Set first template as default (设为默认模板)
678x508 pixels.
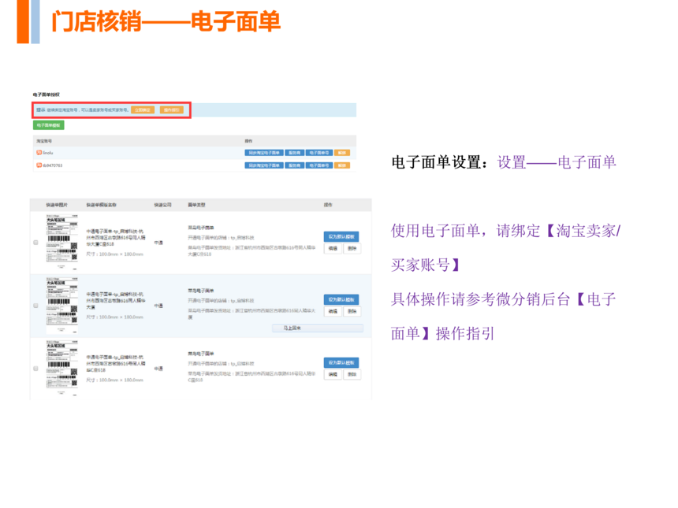(x=341, y=236)
